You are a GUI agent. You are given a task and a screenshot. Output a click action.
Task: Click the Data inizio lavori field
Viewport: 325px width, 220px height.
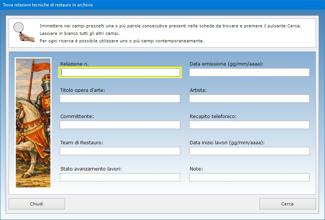(249, 151)
